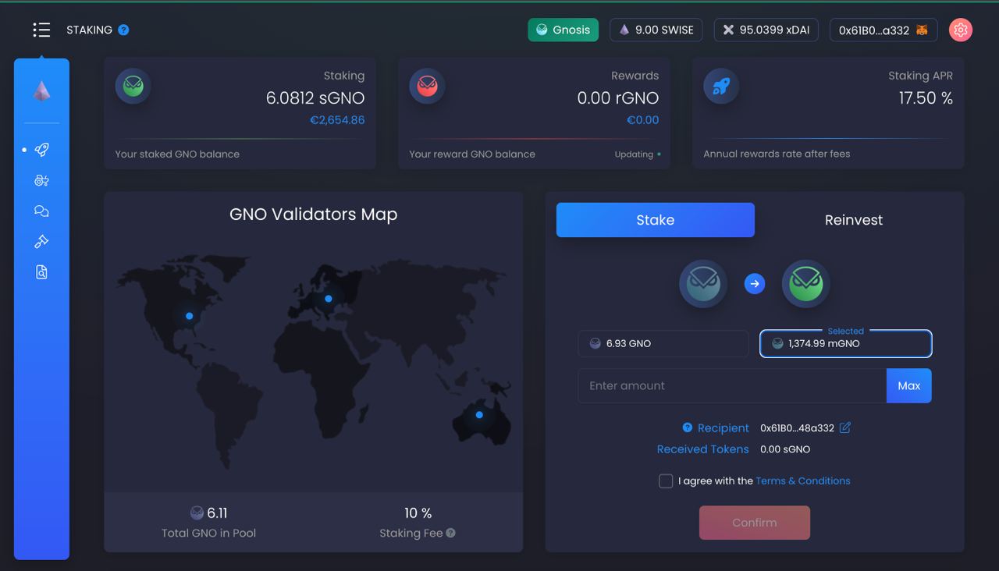Image resolution: width=999 pixels, height=571 pixels.
Task: Open the gears icon in sidebar
Action: point(42,180)
